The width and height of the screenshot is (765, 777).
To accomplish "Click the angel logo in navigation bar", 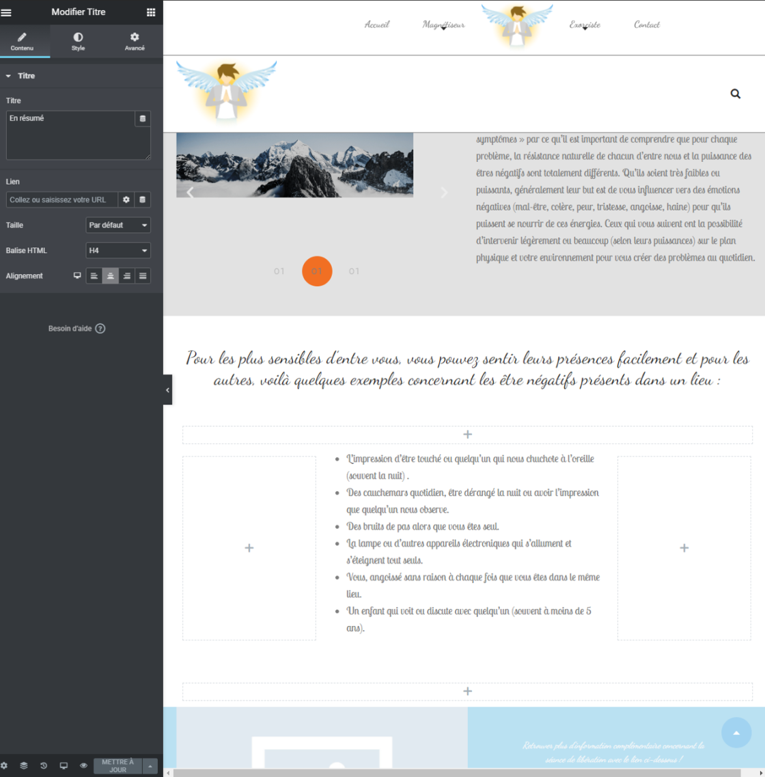I will point(517,26).
